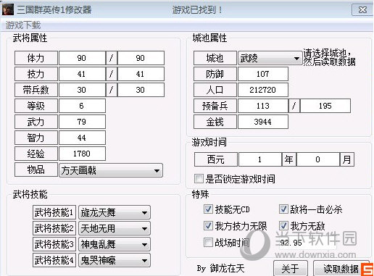The image size is (374, 276).
Task: Click the 等级 field showing 6
Action: (x=82, y=106)
